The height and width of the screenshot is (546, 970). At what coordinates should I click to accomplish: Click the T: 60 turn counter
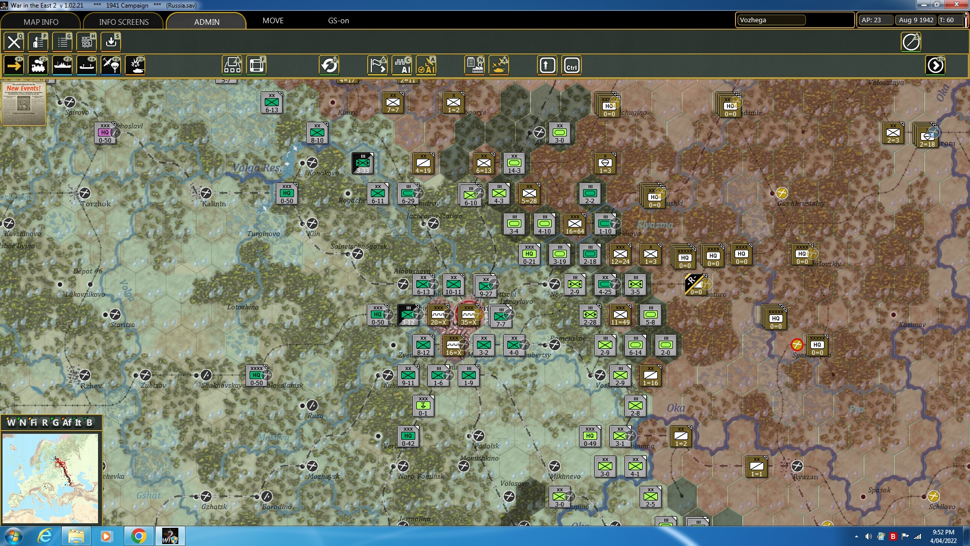click(x=950, y=20)
